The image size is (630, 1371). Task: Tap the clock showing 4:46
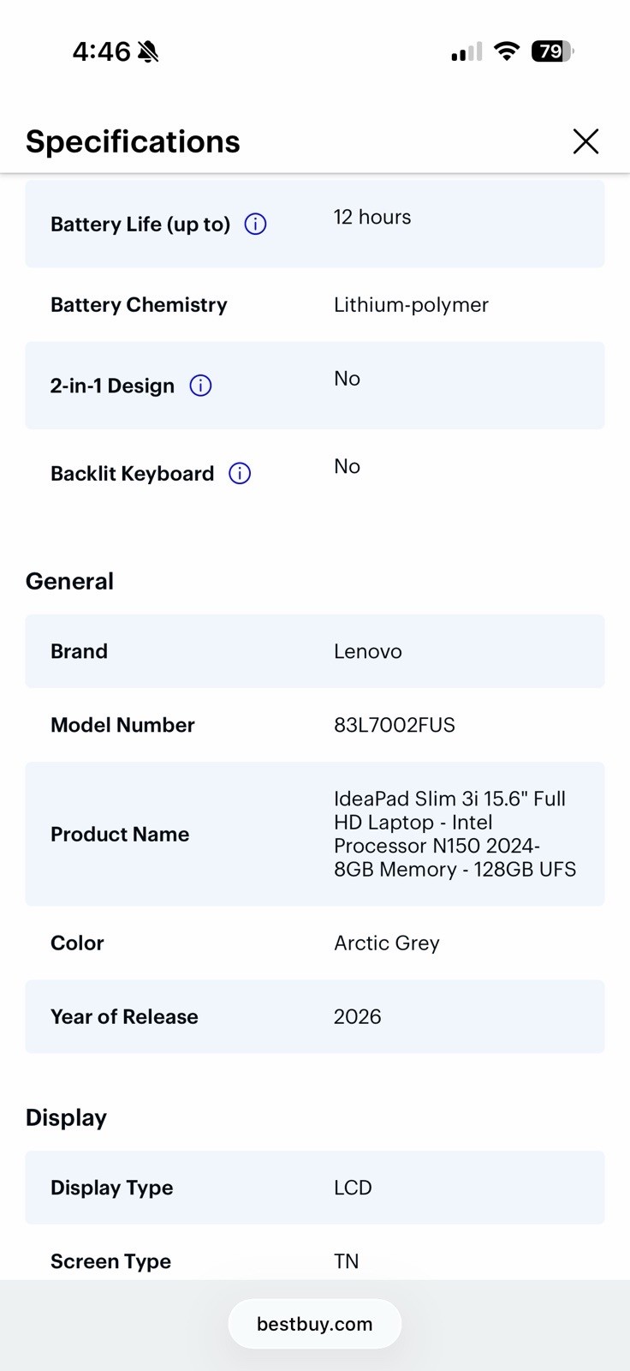[101, 52]
